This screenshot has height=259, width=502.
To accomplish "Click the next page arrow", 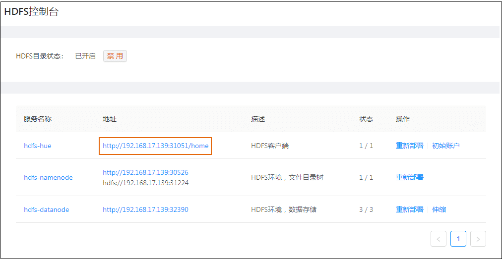I will (x=478, y=239).
